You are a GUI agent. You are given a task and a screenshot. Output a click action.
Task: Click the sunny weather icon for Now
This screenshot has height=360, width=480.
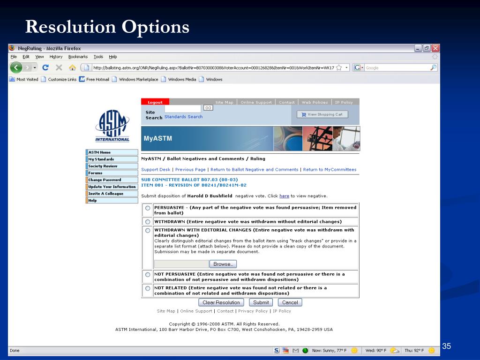click(x=354, y=351)
